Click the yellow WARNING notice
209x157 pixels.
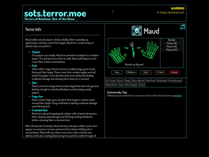pyautogui.click(x=178, y=8)
